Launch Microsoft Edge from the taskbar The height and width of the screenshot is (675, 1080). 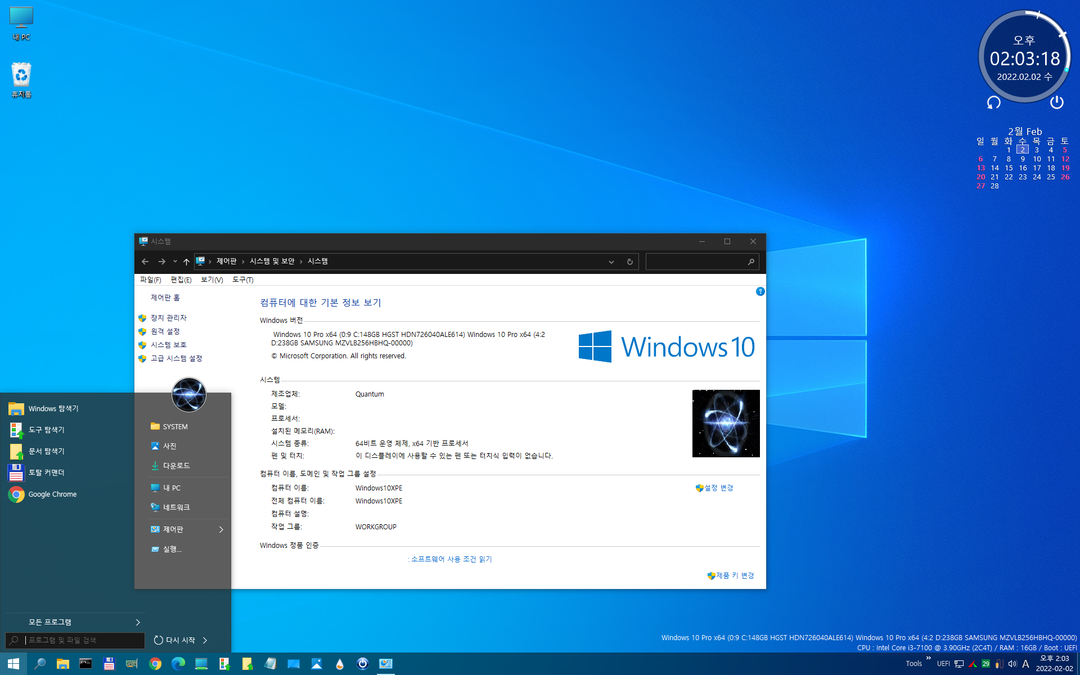click(x=178, y=664)
